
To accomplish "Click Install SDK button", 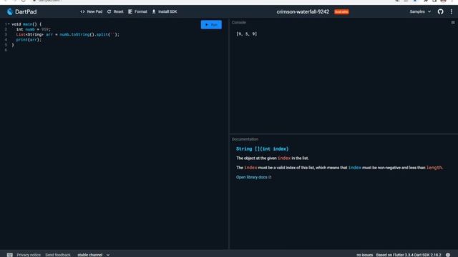I will pyautogui.click(x=165, y=11).
